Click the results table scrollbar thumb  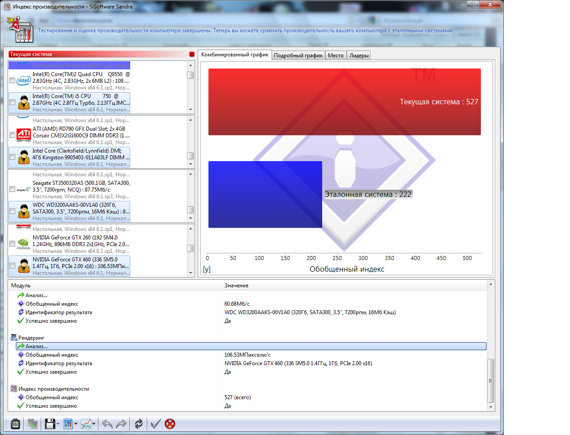(x=491, y=381)
